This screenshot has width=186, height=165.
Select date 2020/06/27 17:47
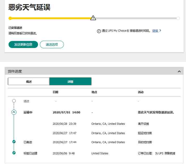[64, 133]
